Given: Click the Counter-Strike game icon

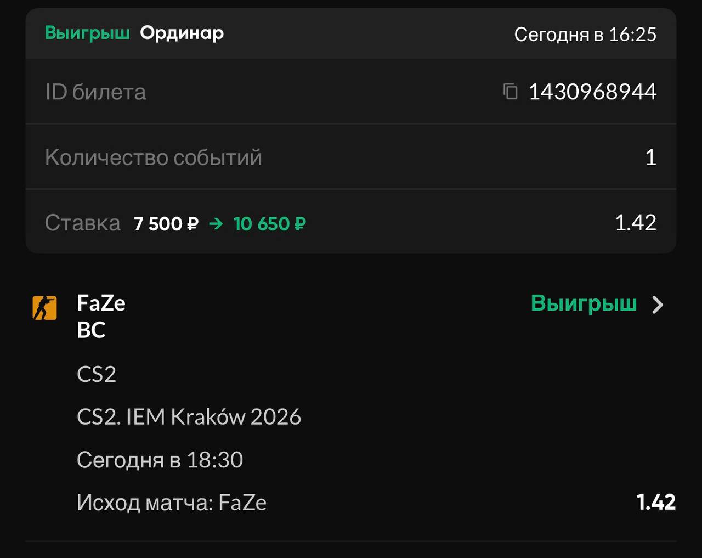Looking at the screenshot, I should (44, 308).
